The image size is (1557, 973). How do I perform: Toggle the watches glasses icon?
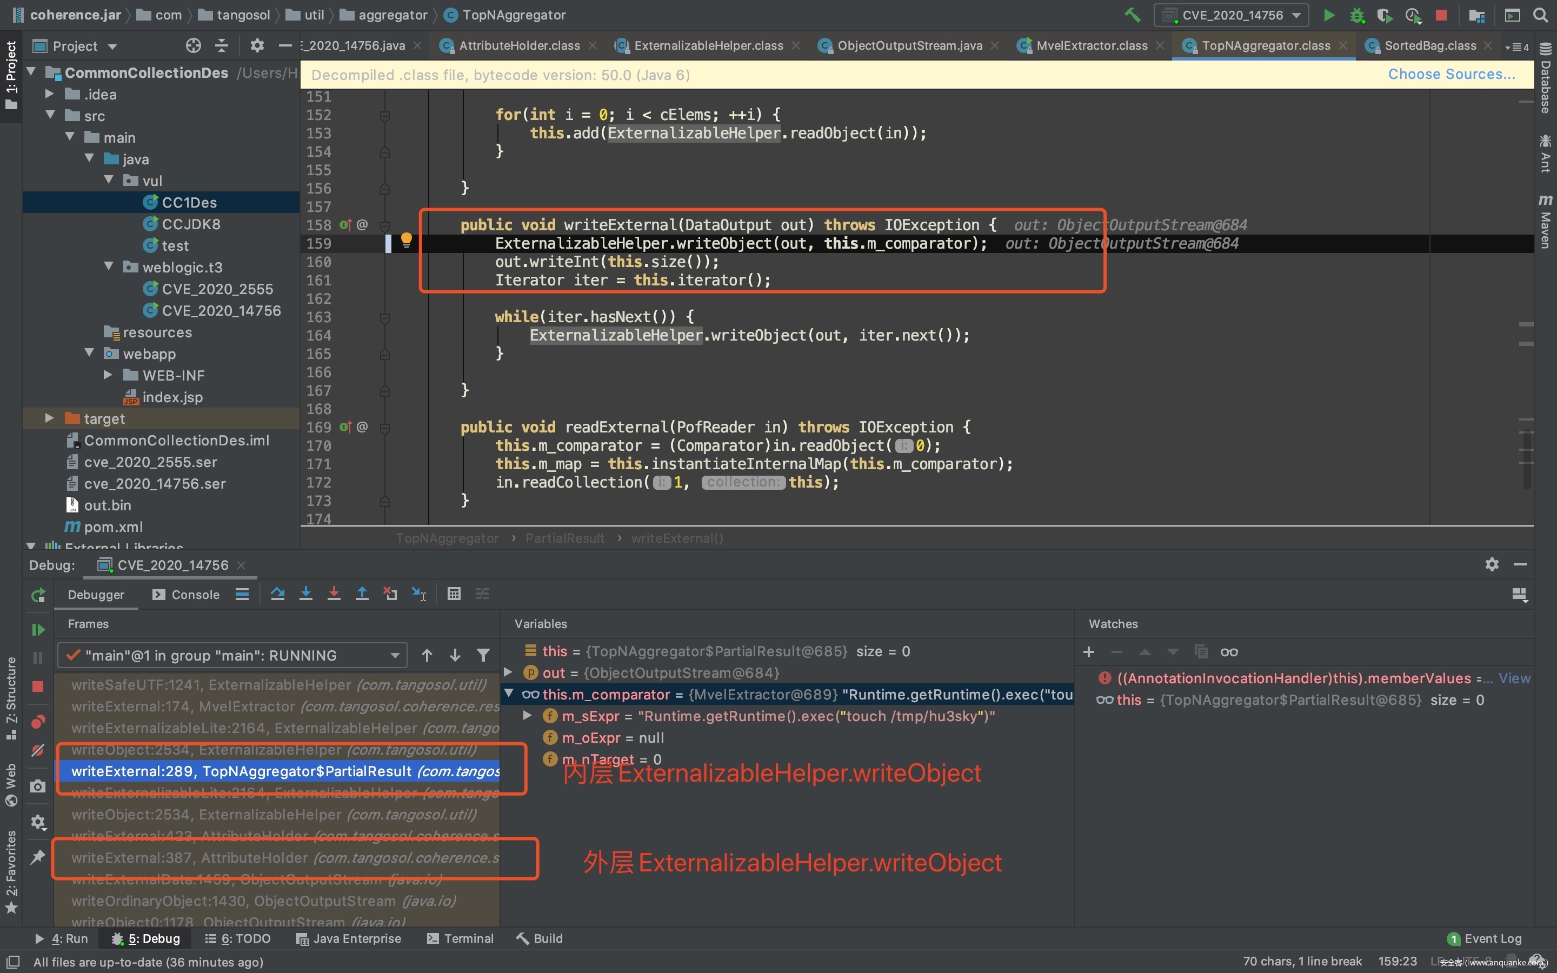pos(1229,652)
